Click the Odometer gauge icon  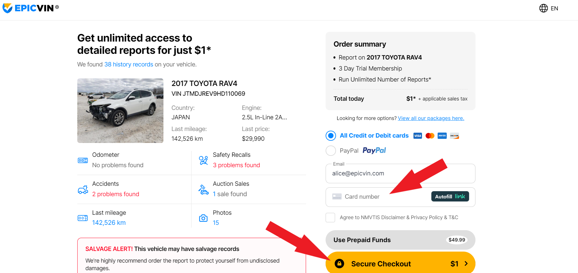83,160
